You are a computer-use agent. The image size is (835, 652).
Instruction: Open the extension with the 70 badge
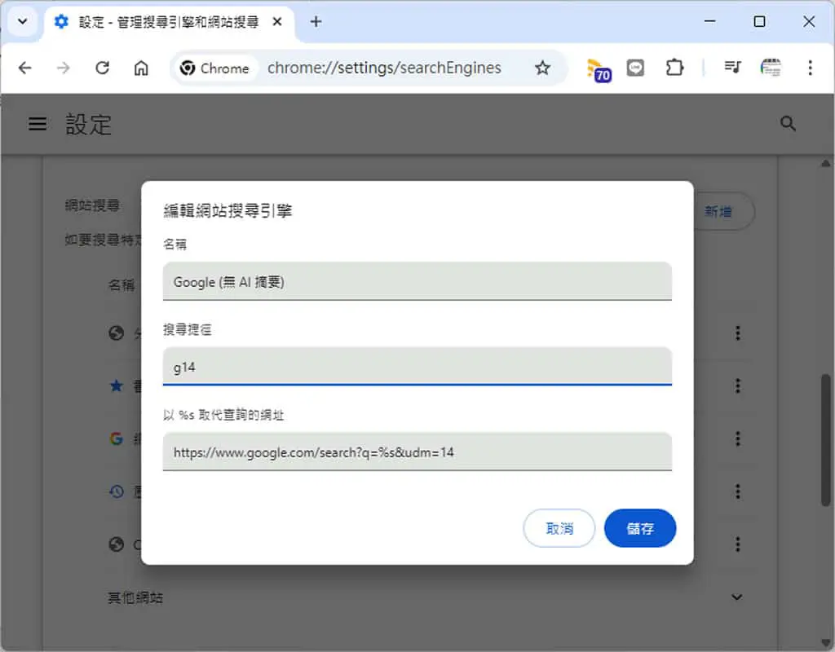tap(598, 70)
